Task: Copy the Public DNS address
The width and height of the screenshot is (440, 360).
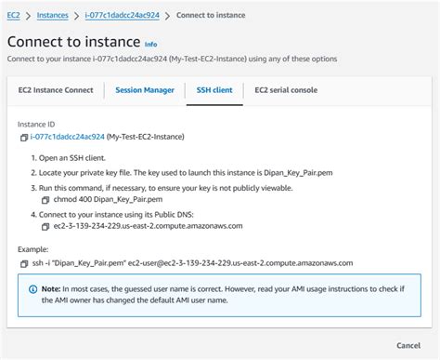Action: (45, 227)
